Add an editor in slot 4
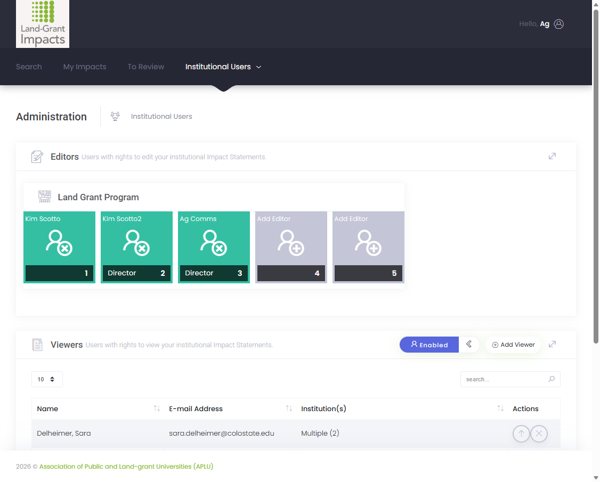Viewport: 600px width, 482px height. click(291, 242)
